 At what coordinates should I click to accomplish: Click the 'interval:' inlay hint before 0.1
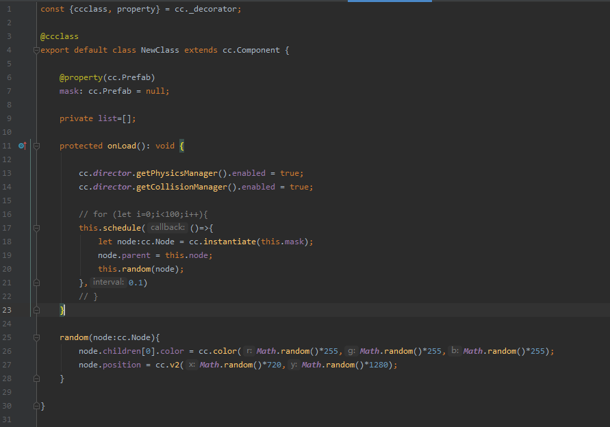coord(108,282)
